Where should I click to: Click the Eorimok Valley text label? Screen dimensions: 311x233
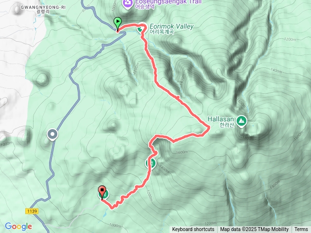(172, 29)
